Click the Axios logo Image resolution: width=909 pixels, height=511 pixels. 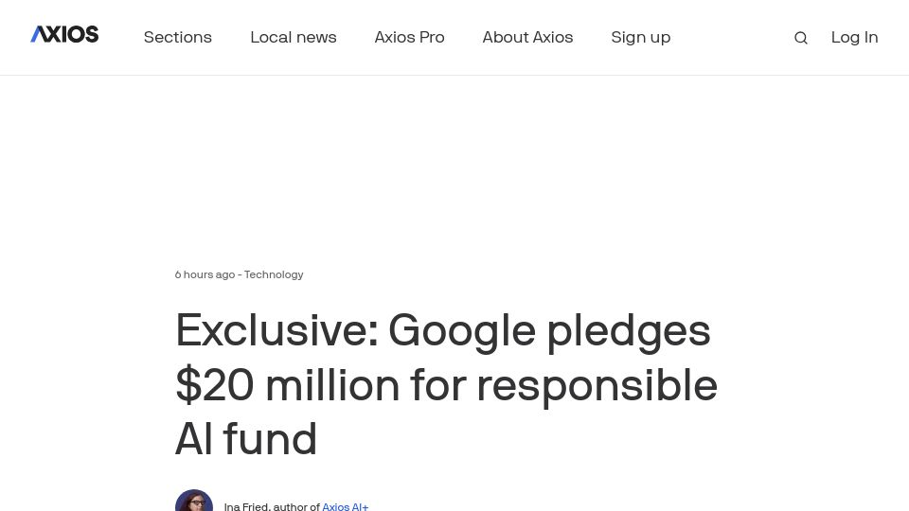pos(64,35)
